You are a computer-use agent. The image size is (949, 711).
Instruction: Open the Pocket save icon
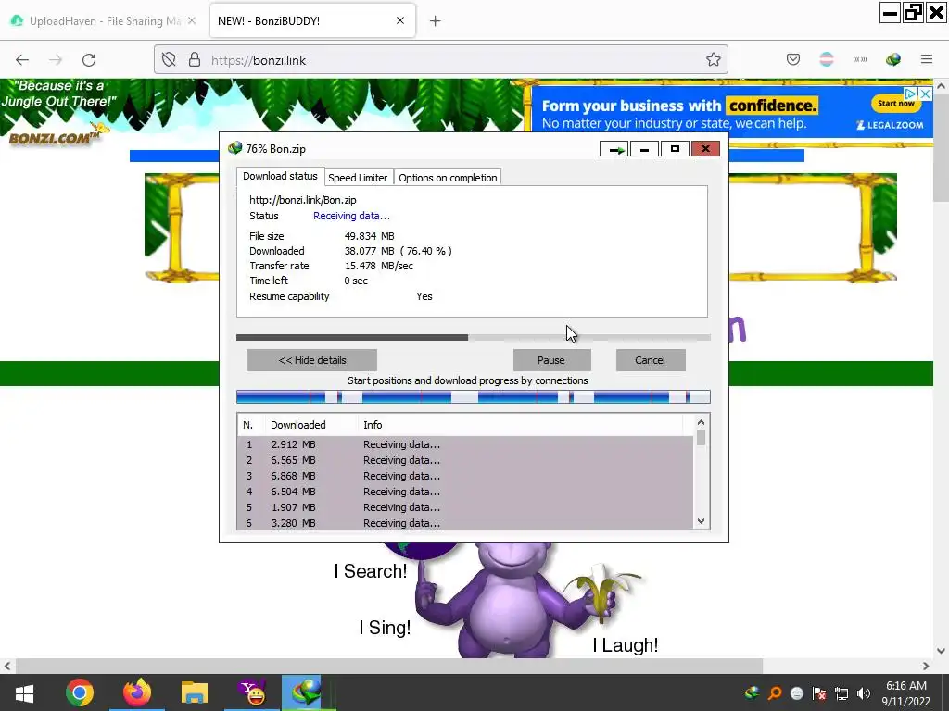pyautogui.click(x=793, y=59)
